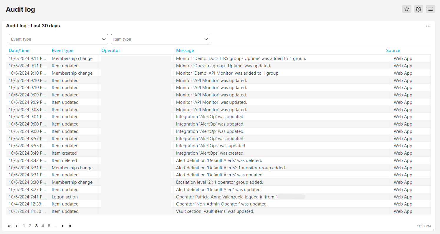Open the Item type dropdown
440x234 pixels.
[x=161, y=39]
